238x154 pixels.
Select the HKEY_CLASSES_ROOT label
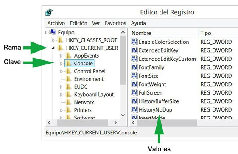coord(92,40)
